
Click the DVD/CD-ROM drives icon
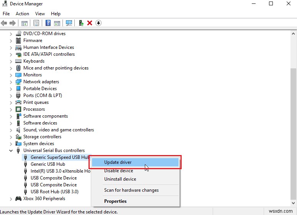click(x=18, y=33)
